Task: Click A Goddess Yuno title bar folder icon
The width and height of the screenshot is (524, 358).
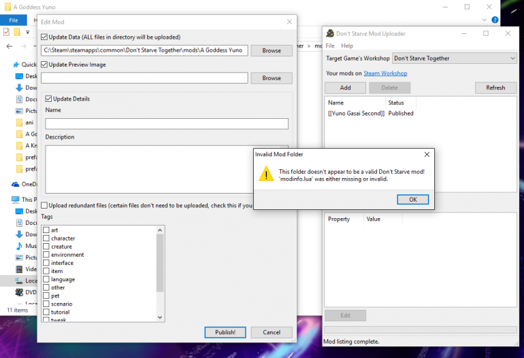Action: tap(7, 7)
